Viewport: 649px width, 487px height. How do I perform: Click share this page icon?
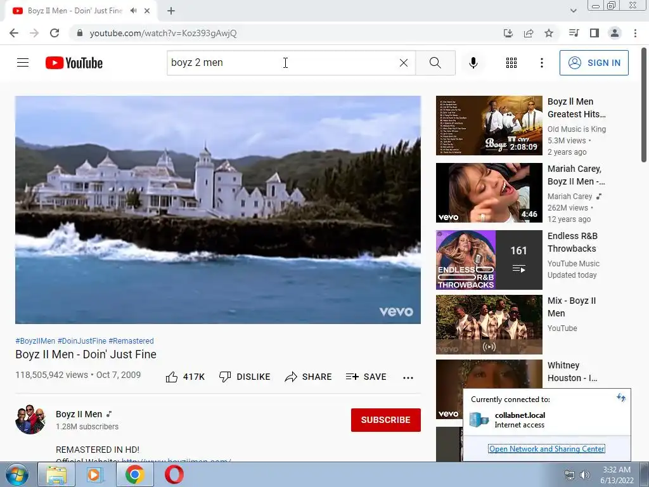tap(529, 33)
